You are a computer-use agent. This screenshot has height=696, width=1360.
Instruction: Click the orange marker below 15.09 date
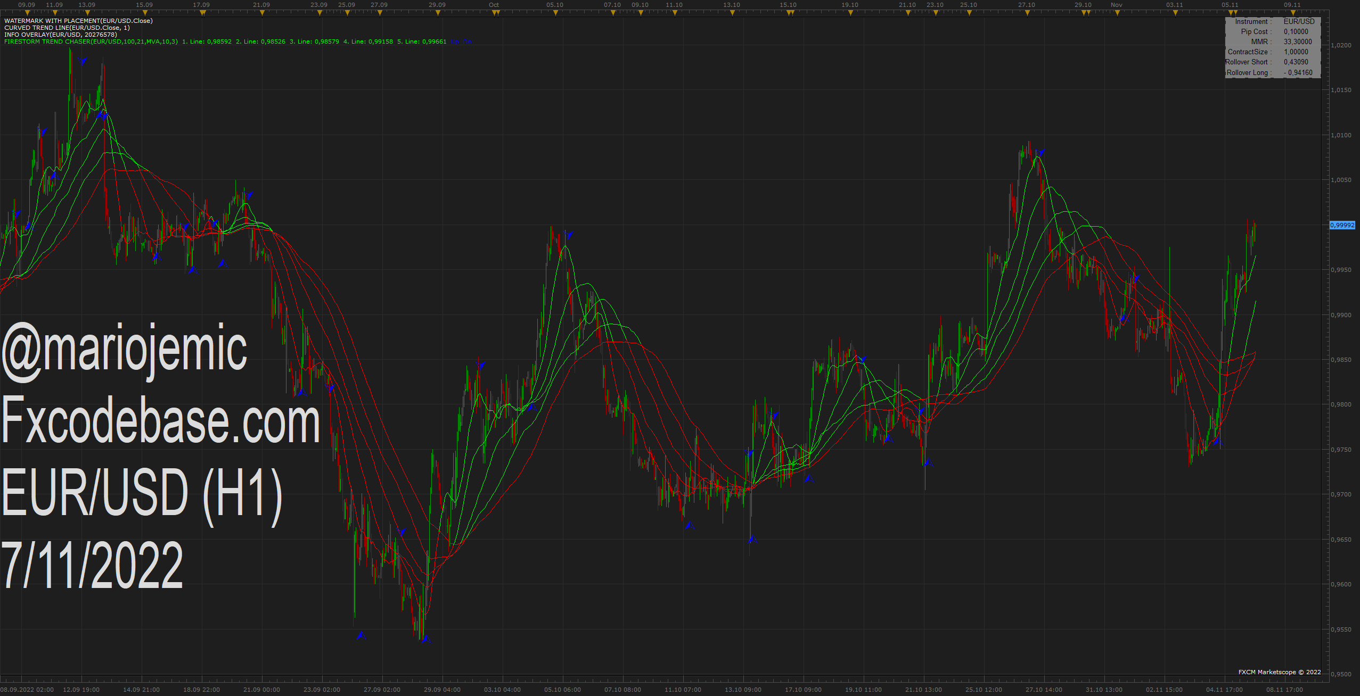point(144,13)
